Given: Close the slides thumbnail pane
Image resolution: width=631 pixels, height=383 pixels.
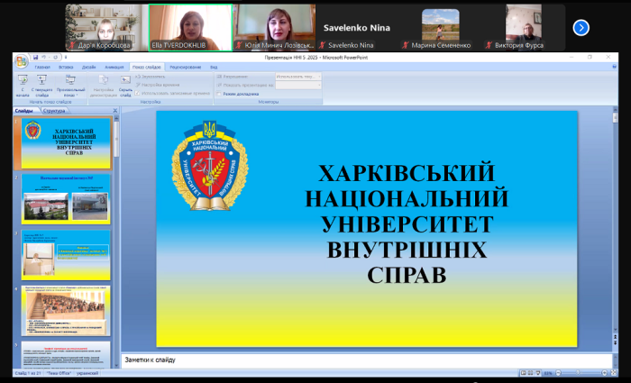Looking at the screenshot, I should pos(115,110).
